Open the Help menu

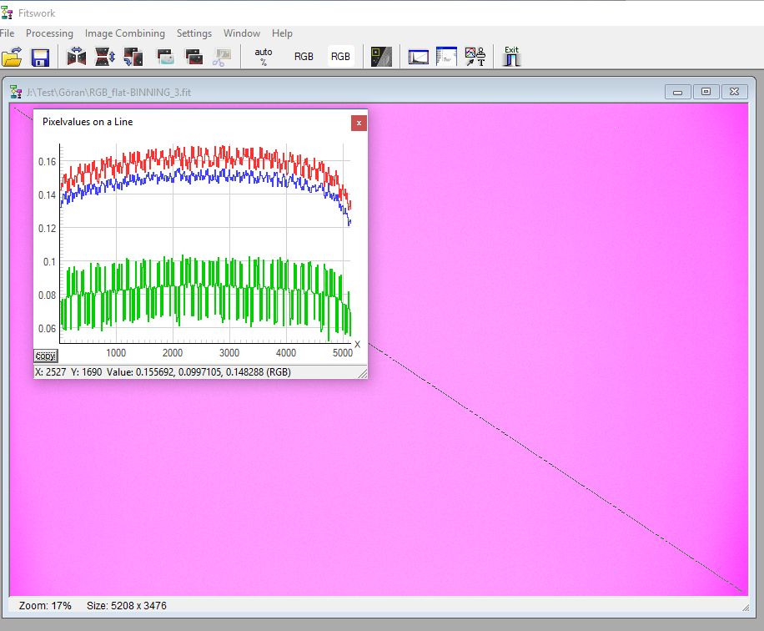click(x=282, y=33)
